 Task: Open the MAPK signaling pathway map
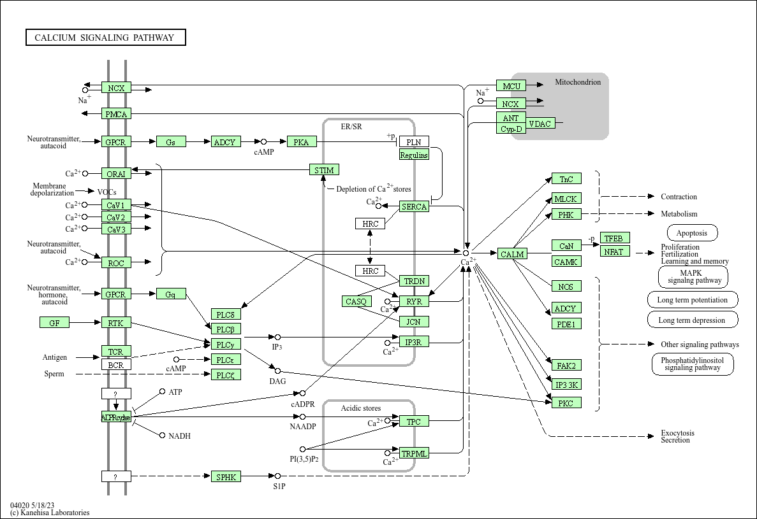pos(693,277)
